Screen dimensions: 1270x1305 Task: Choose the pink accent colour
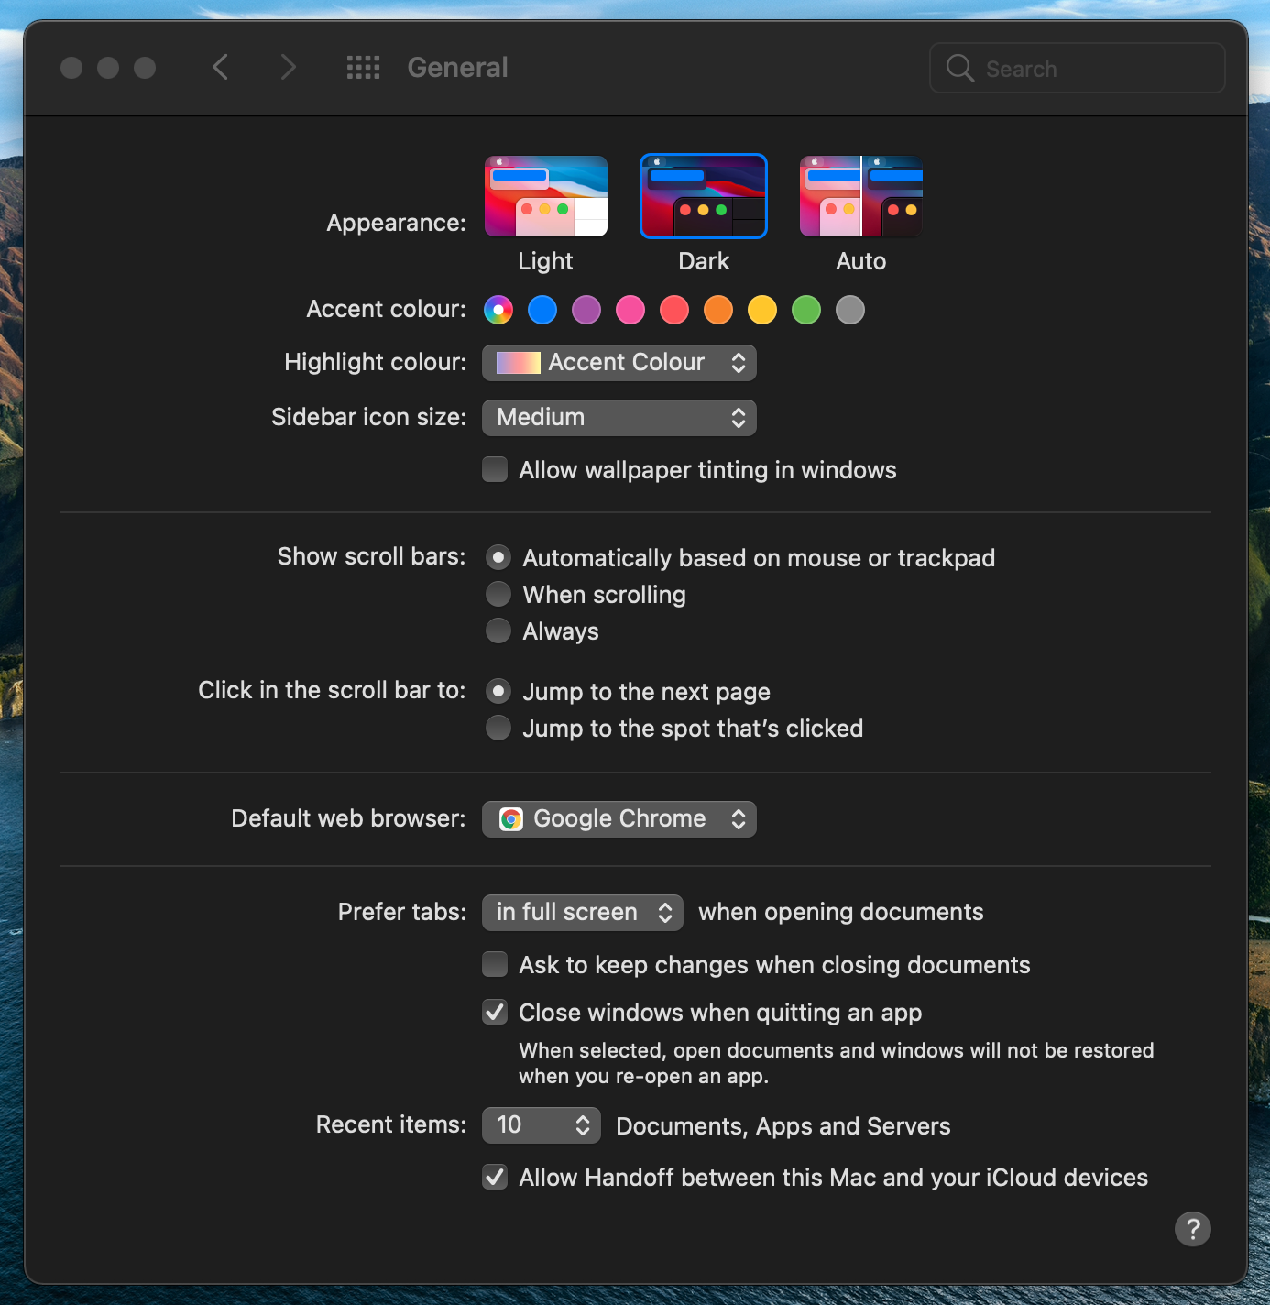pyautogui.click(x=630, y=310)
